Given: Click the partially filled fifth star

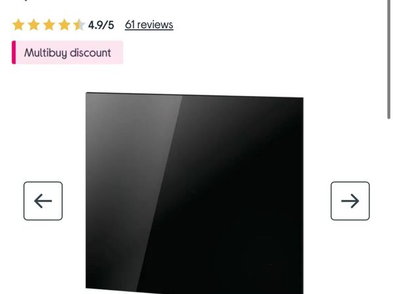Looking at the screenshot, I should [79, 25].
